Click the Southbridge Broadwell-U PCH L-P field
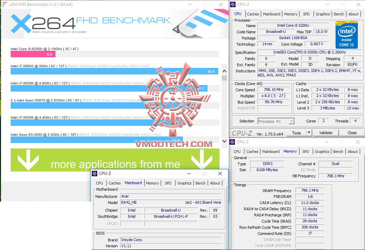 coord(171,216)
